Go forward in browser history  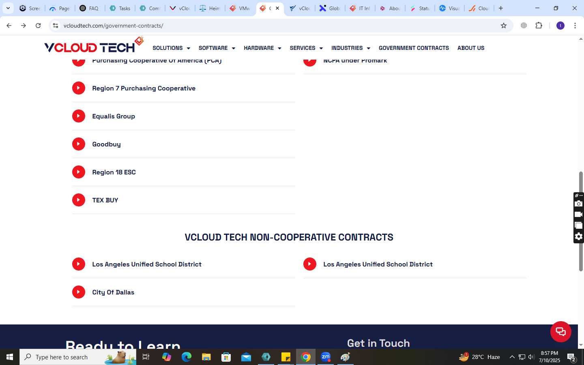coord(24,26)
